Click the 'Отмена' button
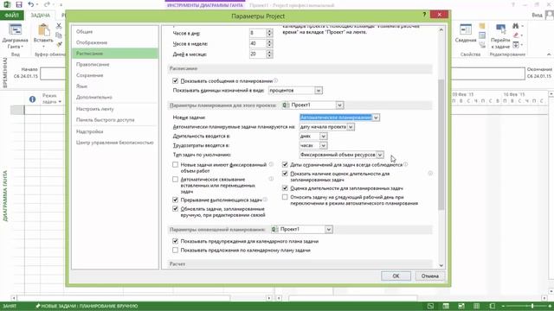 coord(429,276)
